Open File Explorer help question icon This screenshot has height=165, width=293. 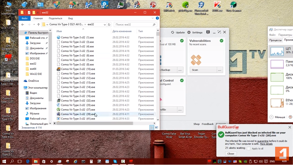coord(157,18)
